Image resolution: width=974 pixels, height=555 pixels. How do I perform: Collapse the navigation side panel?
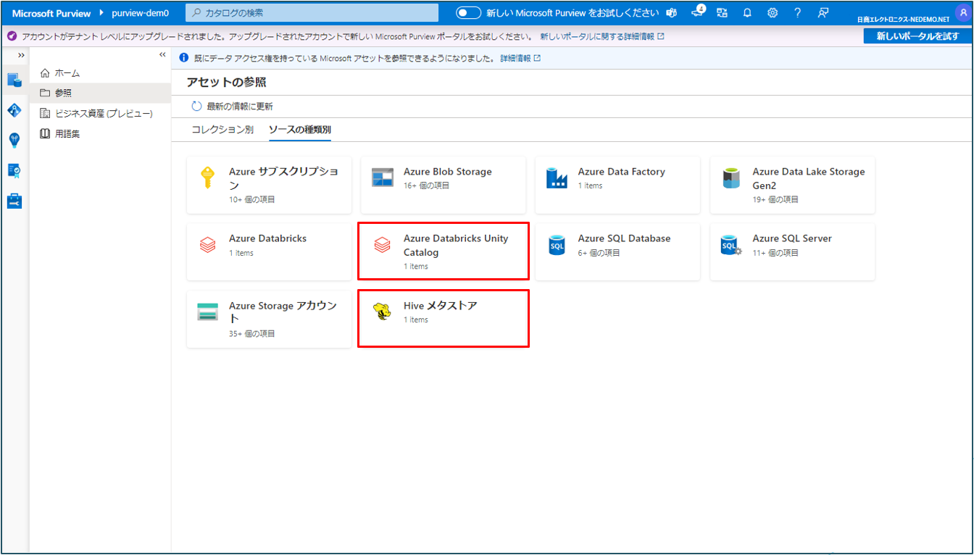162,55
